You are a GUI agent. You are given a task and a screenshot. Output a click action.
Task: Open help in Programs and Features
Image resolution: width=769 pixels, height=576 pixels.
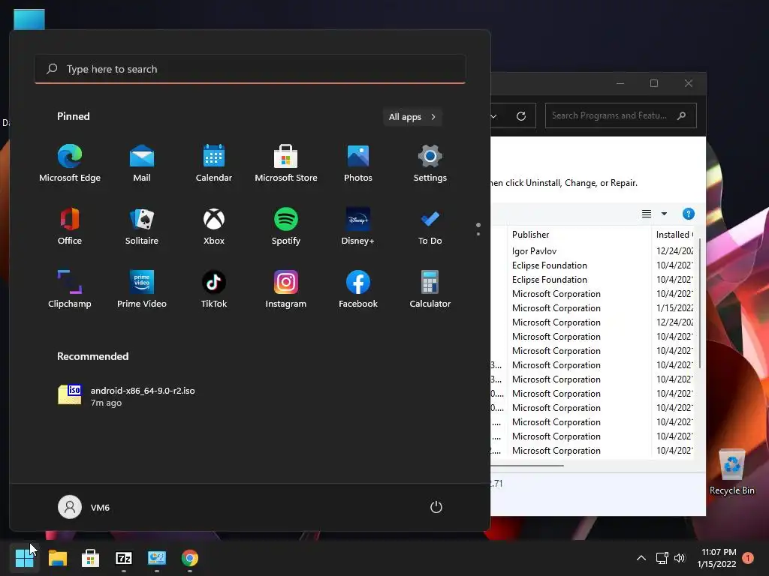(x=688, y=214)
